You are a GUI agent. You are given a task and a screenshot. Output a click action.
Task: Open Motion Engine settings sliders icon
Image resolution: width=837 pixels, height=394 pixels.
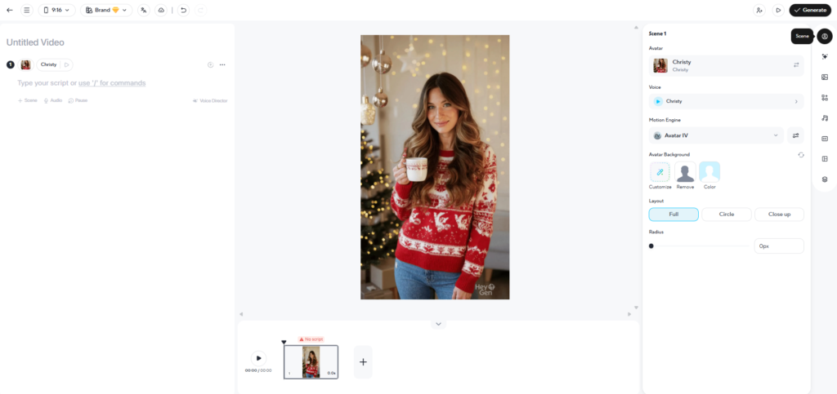coord(795,135)
